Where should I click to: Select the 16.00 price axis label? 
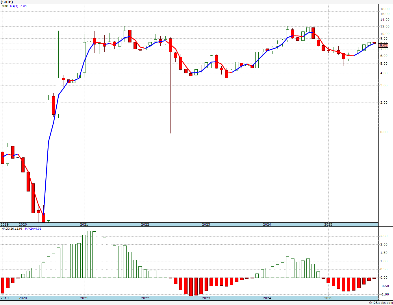click(384, 14)
